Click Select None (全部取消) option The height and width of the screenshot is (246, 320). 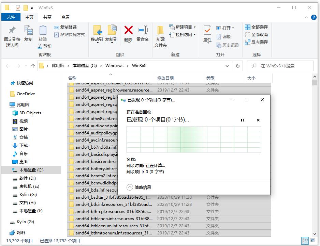point(256,34)
